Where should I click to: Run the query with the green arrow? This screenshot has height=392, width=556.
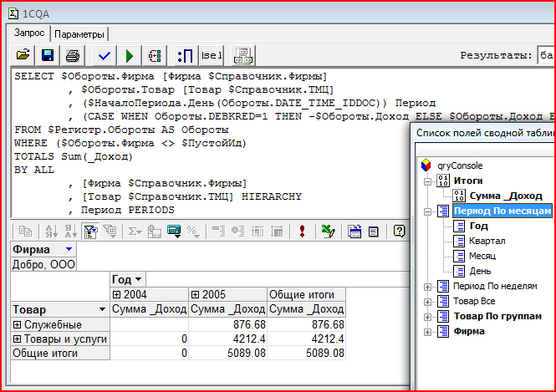point(129,55)
